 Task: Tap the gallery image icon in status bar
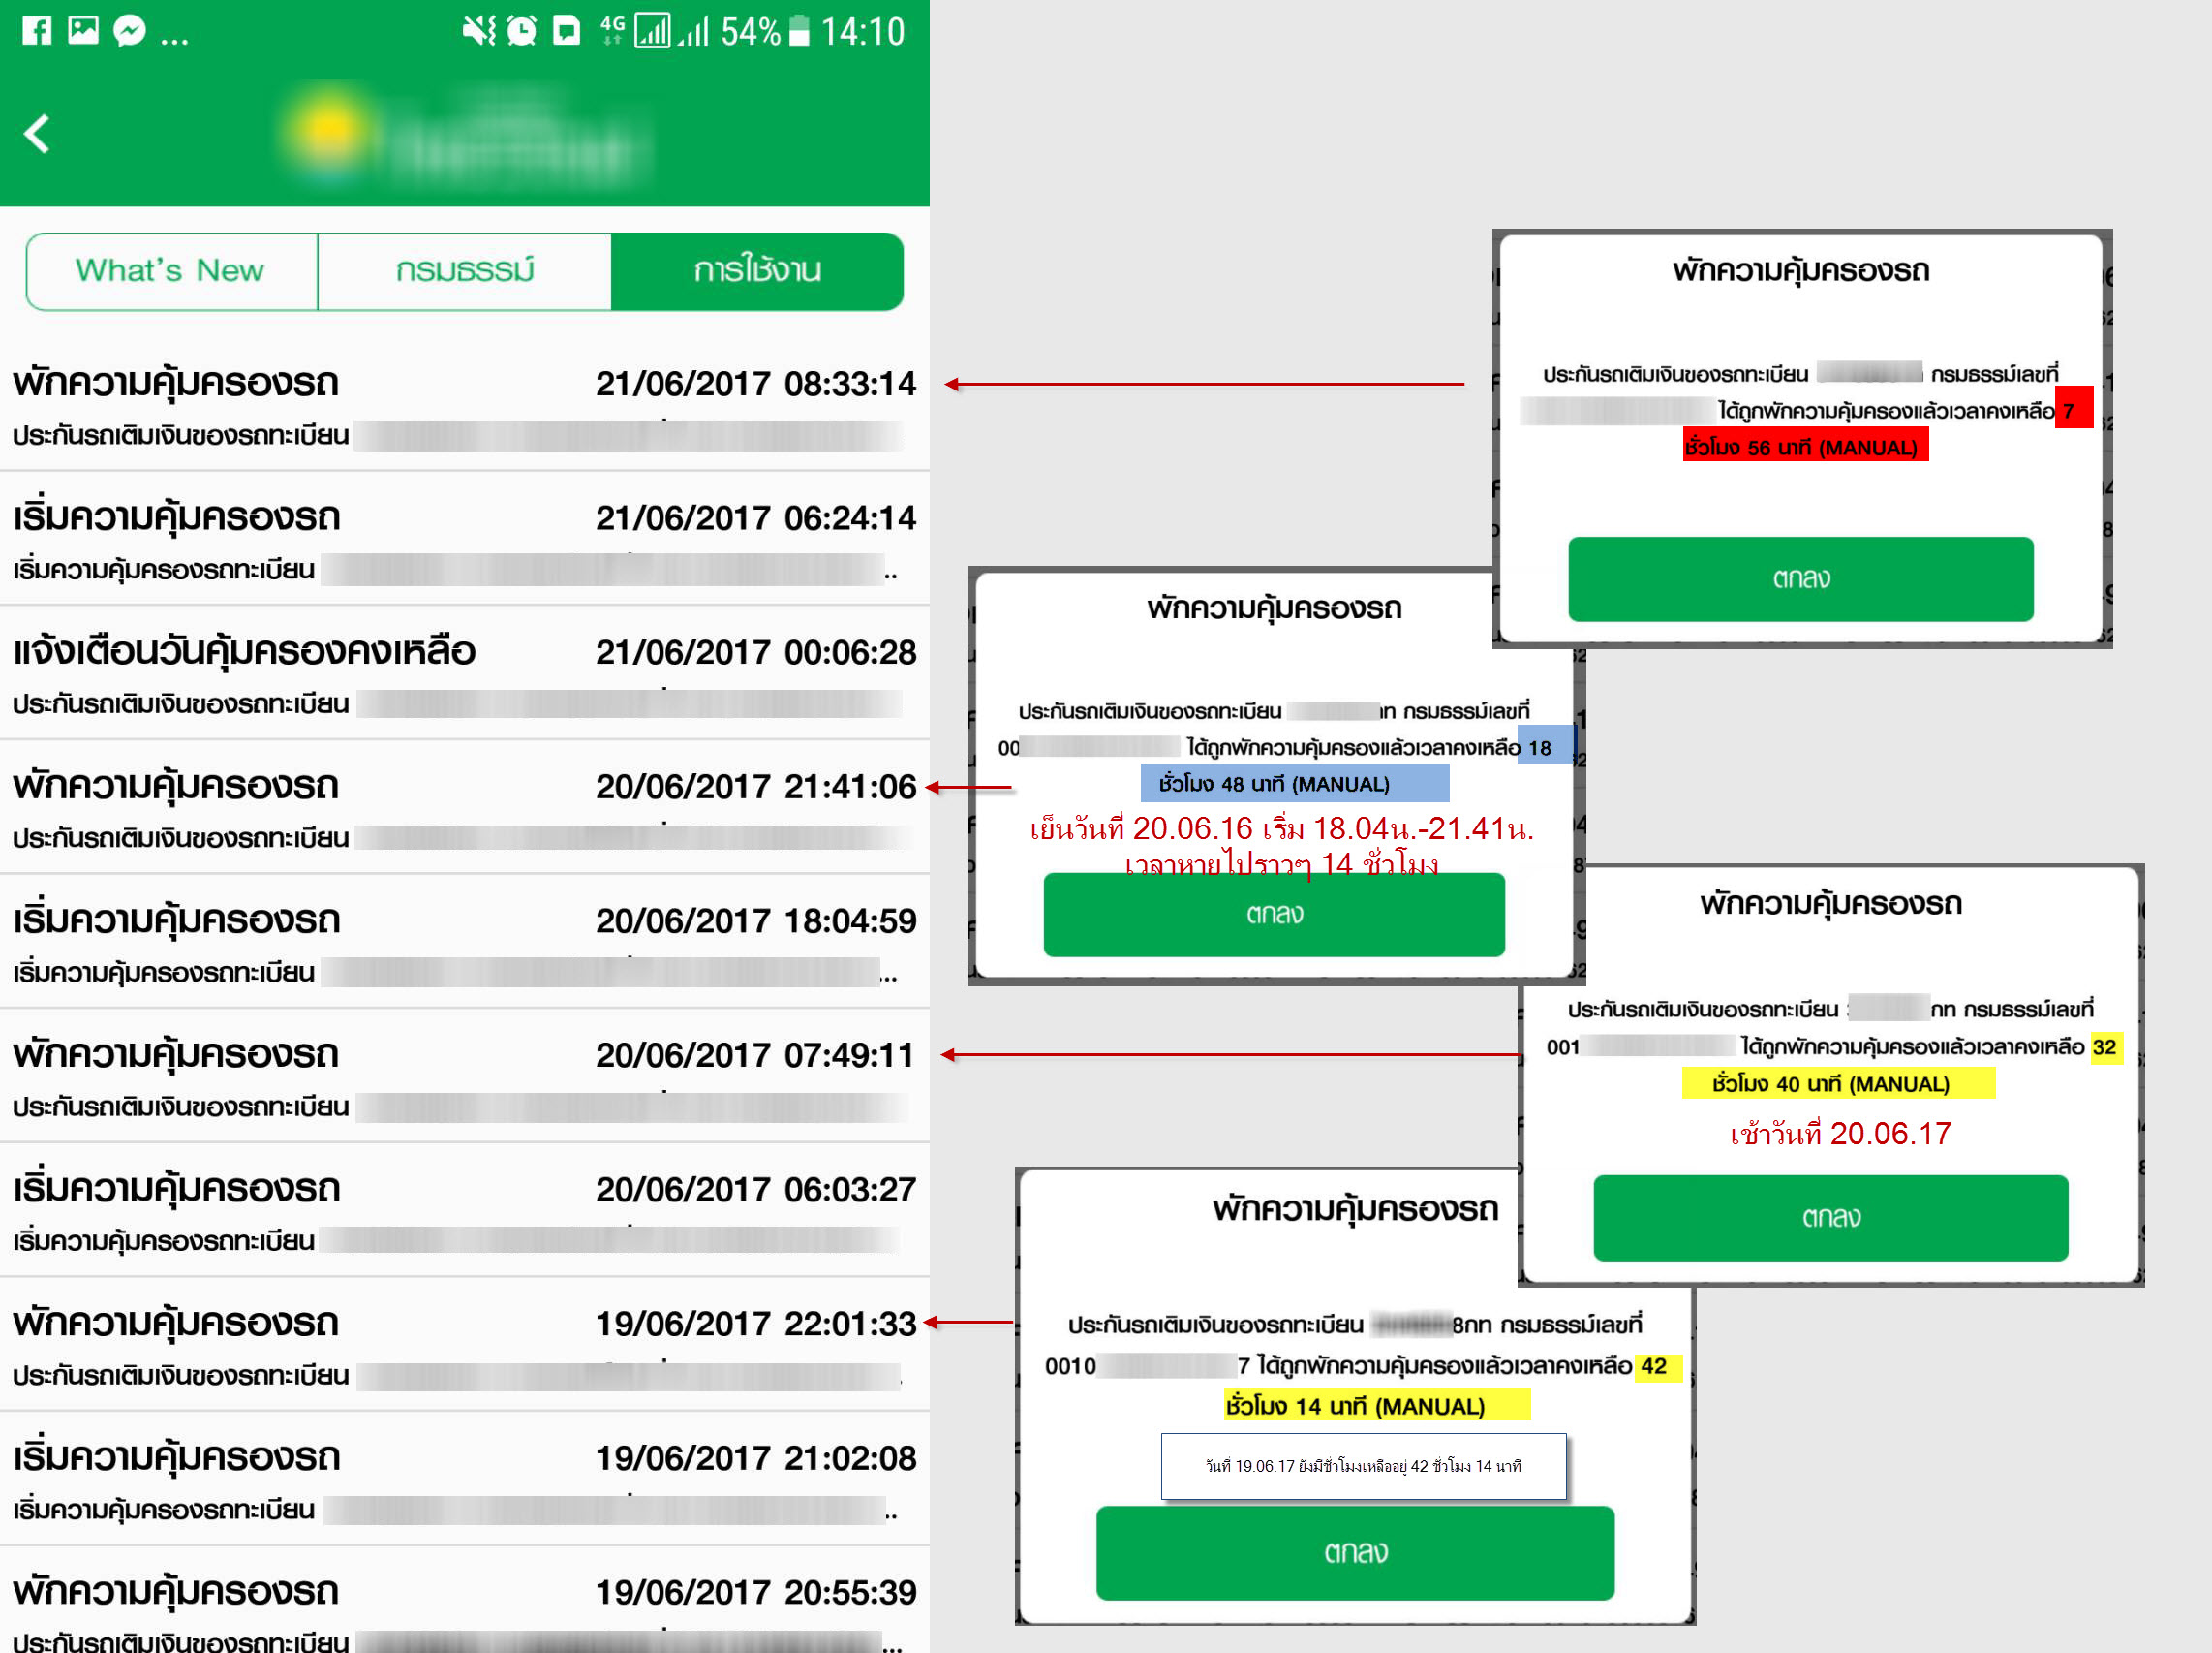83,31
